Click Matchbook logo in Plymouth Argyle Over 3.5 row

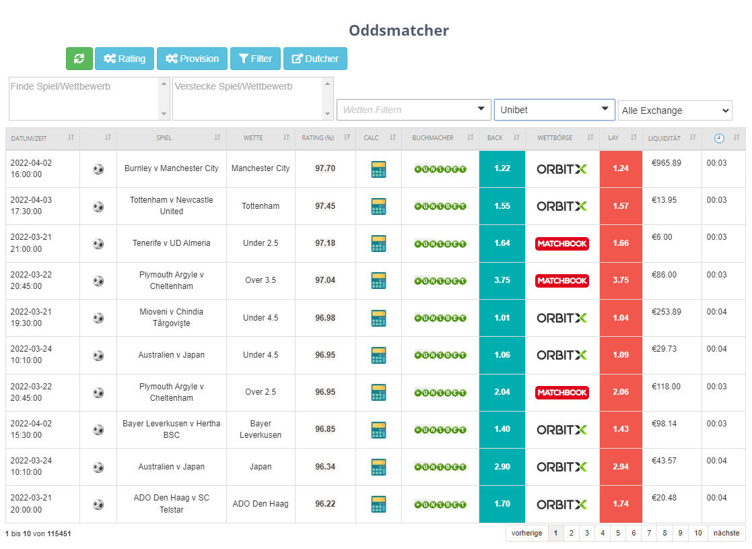click(562, 281)
